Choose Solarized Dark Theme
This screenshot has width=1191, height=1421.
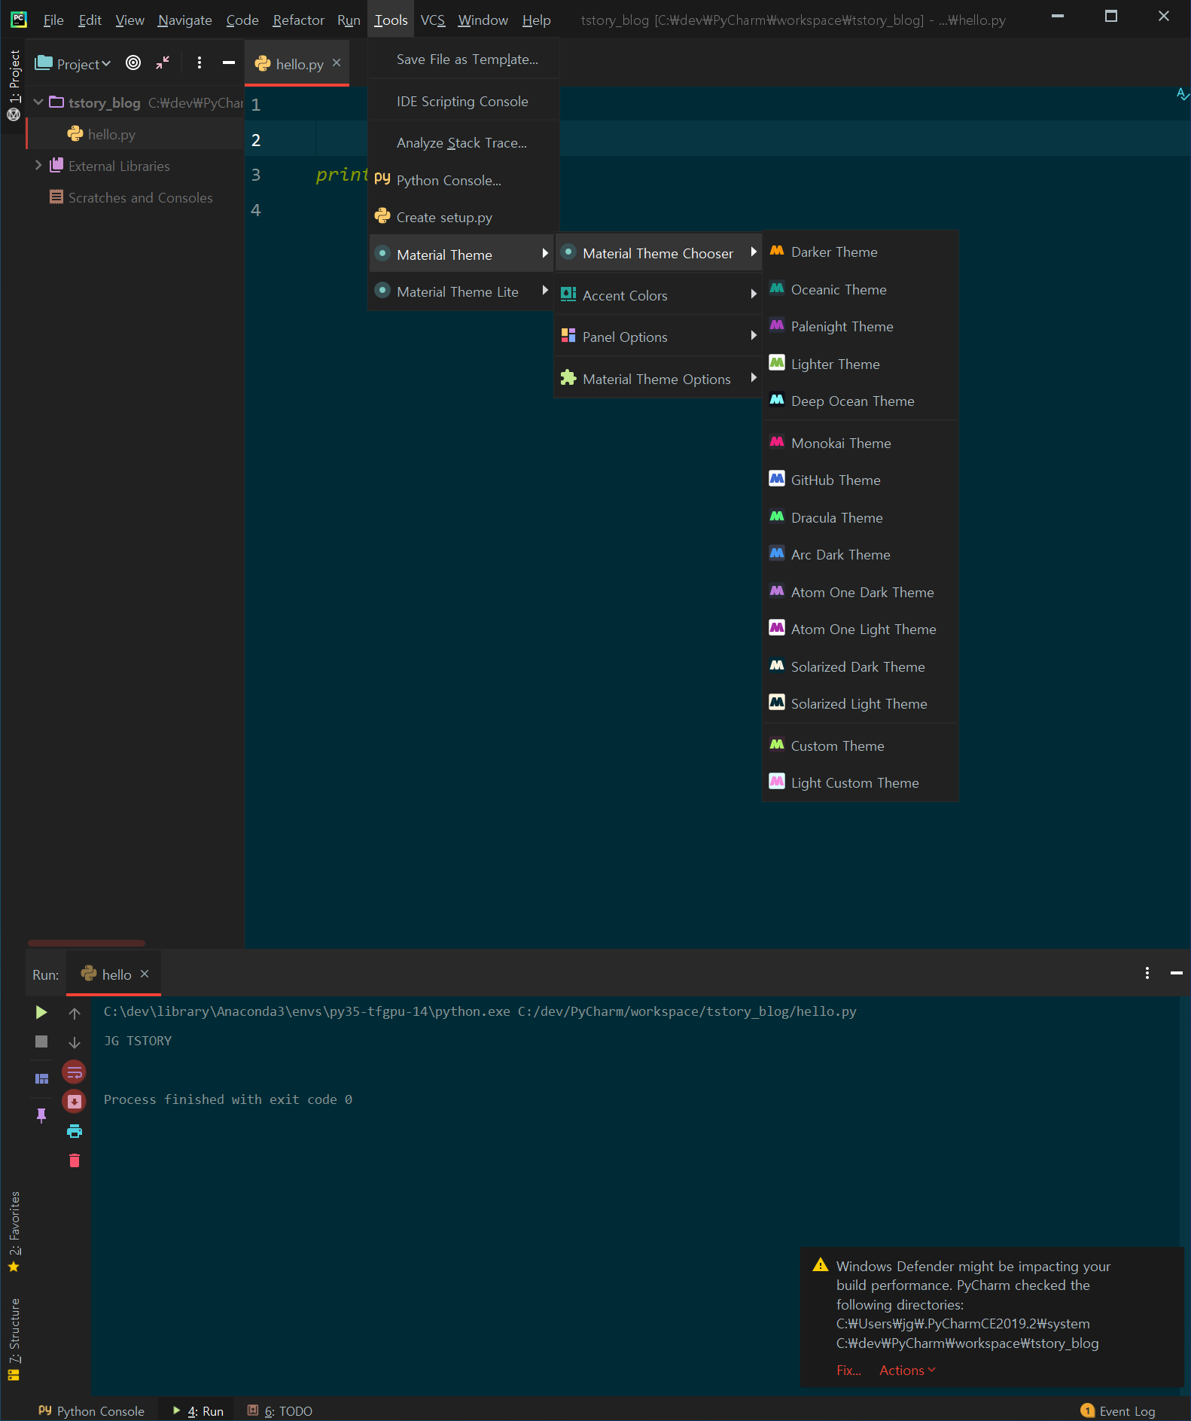coord(860,667)
